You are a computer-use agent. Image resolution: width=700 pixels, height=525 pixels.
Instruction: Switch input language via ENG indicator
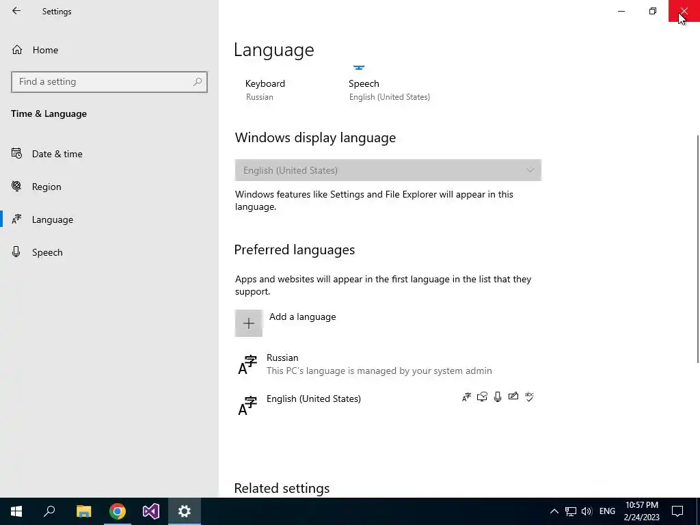tap(607, 511)
